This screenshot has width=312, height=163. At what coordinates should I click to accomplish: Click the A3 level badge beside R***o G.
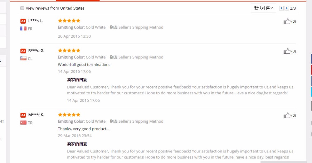pos(23,51)
